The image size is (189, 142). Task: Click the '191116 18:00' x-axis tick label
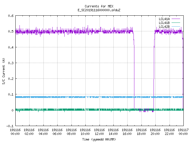pyautogui.click(x=141, y=132)
